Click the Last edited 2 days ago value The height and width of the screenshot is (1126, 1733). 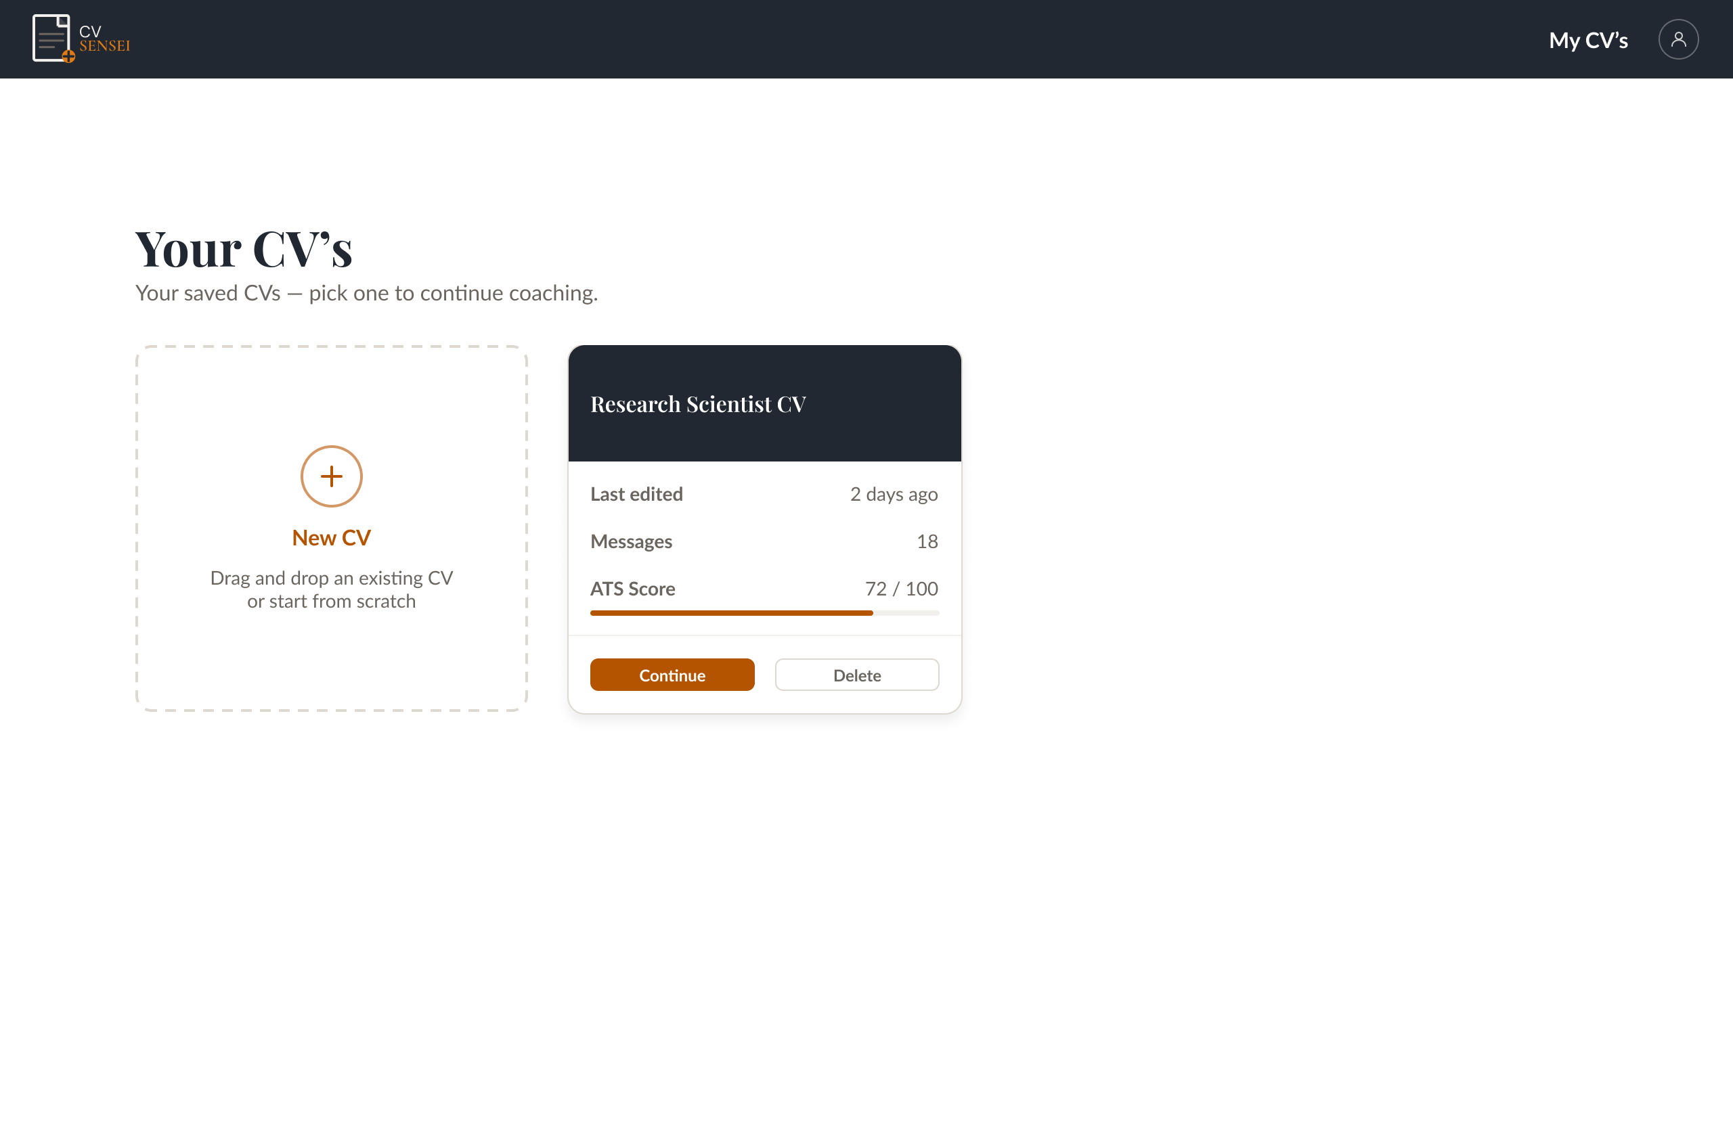point(894,493)
